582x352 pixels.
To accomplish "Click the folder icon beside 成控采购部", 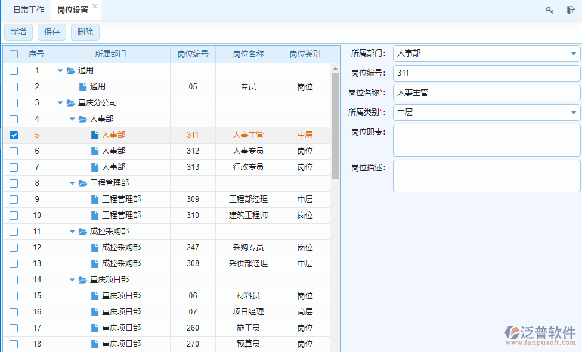I will coord(82,231).
